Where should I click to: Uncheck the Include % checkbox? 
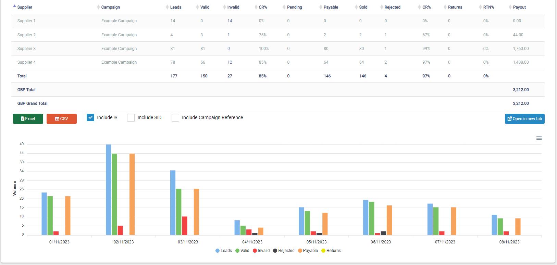point(90,117)
